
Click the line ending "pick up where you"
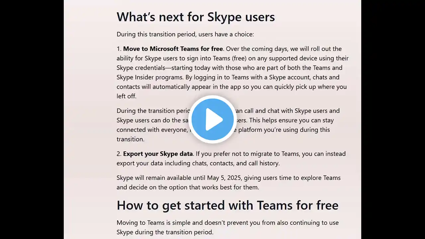pos(231,87)
